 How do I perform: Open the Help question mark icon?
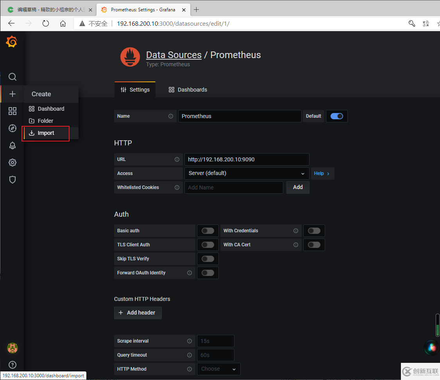point(13,365)
